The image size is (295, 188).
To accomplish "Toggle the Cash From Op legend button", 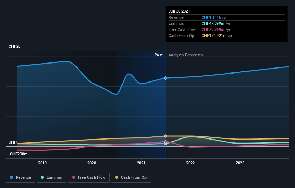I will (131, 178).
